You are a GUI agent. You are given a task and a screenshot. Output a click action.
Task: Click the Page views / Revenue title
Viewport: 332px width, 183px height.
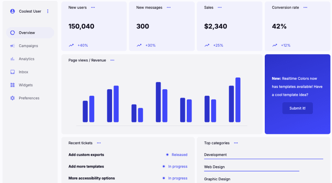87,60
